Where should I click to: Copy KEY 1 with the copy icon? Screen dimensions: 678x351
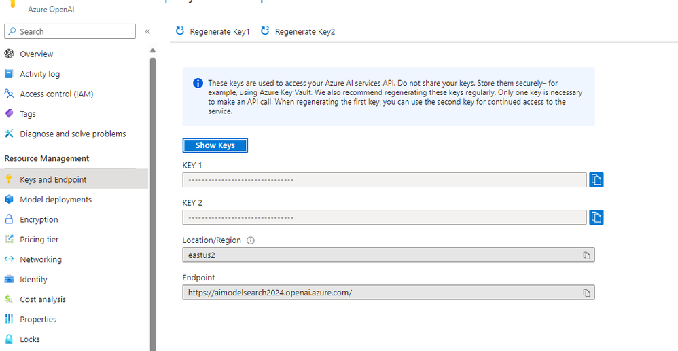point(596,180)
